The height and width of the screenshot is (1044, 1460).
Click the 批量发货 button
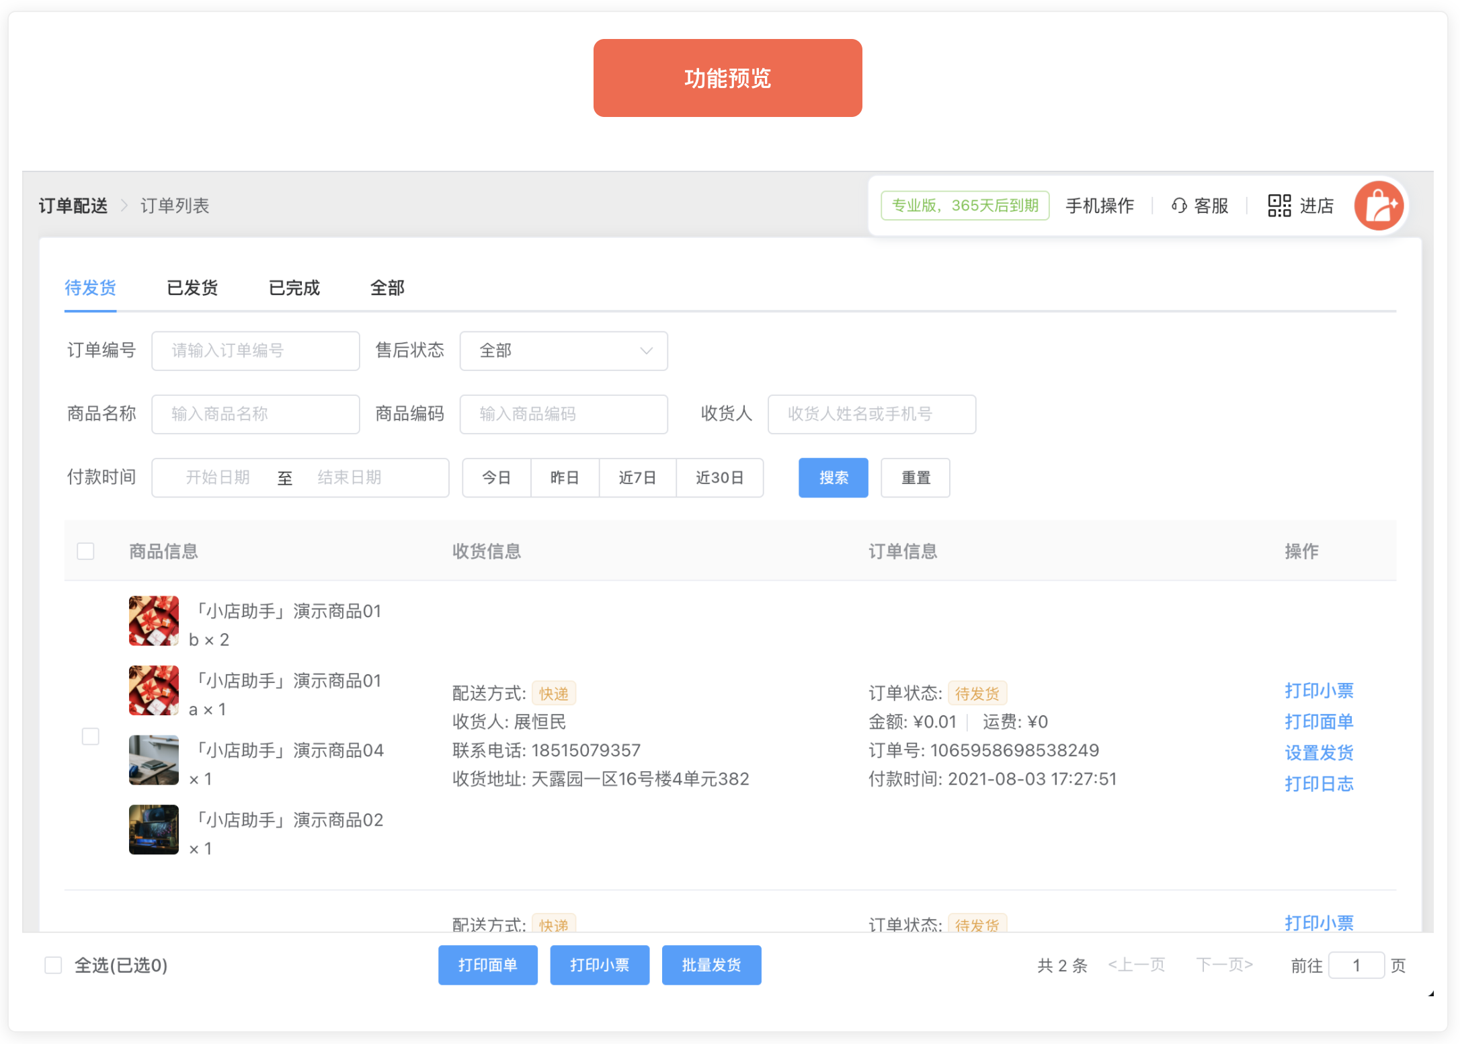tap(711, 966)
